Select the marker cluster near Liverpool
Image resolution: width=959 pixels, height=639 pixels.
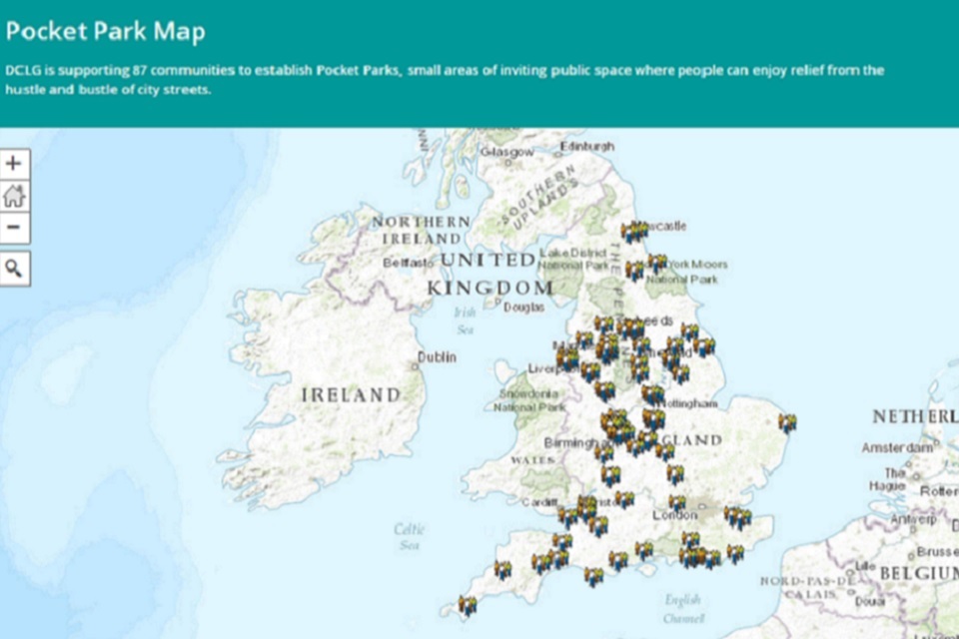[x=566, y=357]
